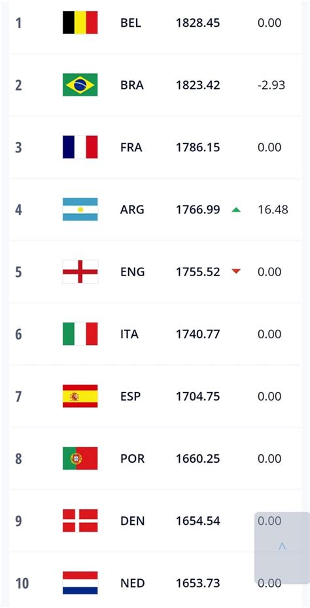The height and width of the screenshot is (608, 310).
Task: Click the green up arrow beside Argentina's points
Action: pos(236,210)
